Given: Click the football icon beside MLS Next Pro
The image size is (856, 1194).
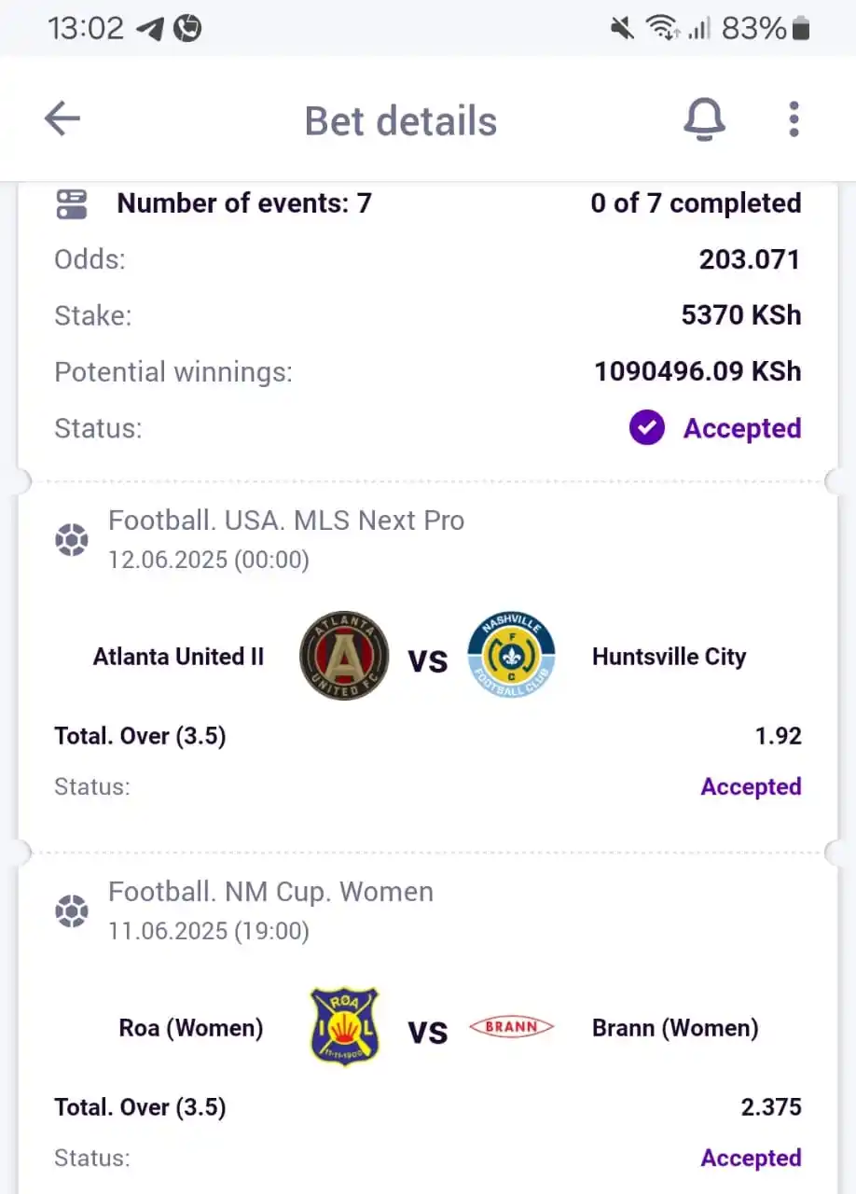Looking at the screenshot, I should [x=72, y=539].
